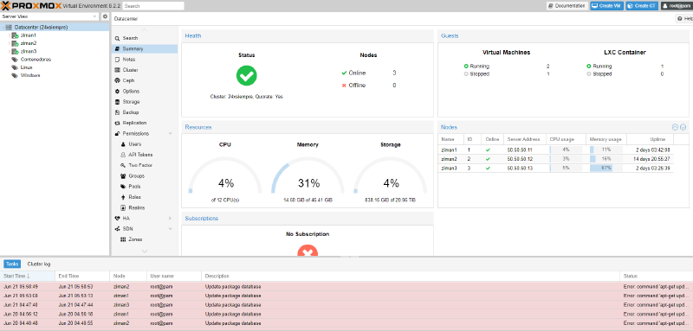Viewport: 693px width, 331px height.
Task: Expand the HA submenu
Action: (x=171, y=218)
